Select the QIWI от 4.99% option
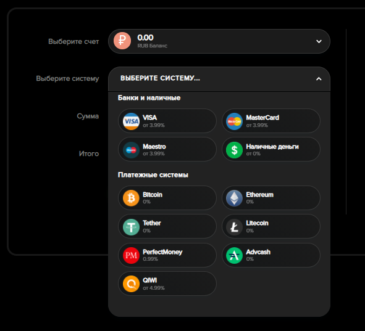Screen dimensions: 365x331 (167, 284)
